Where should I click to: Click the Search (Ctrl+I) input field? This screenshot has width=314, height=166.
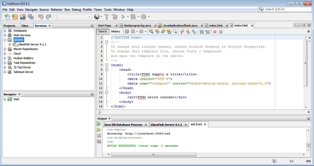(287, 9)
